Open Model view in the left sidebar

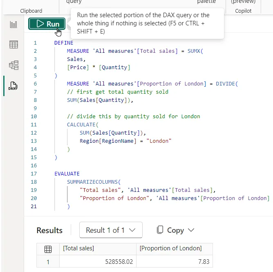coord(13,65)
